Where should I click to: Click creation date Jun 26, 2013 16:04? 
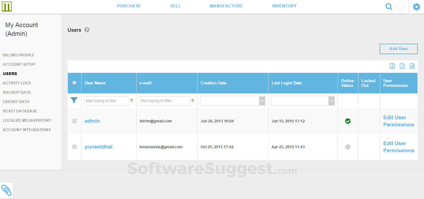coord(217,121)
